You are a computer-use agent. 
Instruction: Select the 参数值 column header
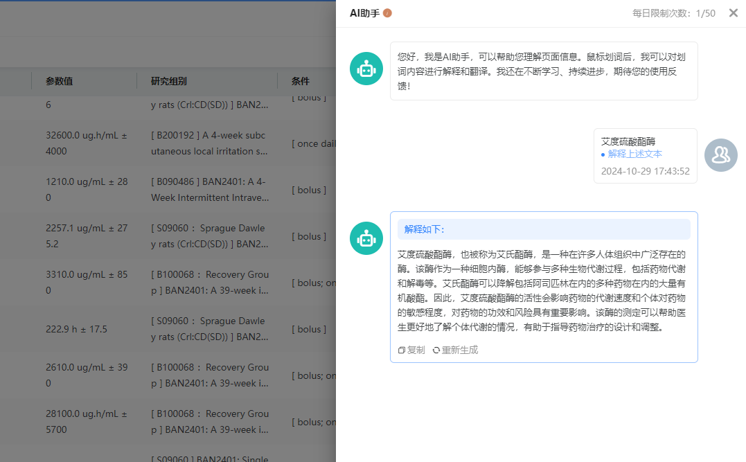click(60, 81)
